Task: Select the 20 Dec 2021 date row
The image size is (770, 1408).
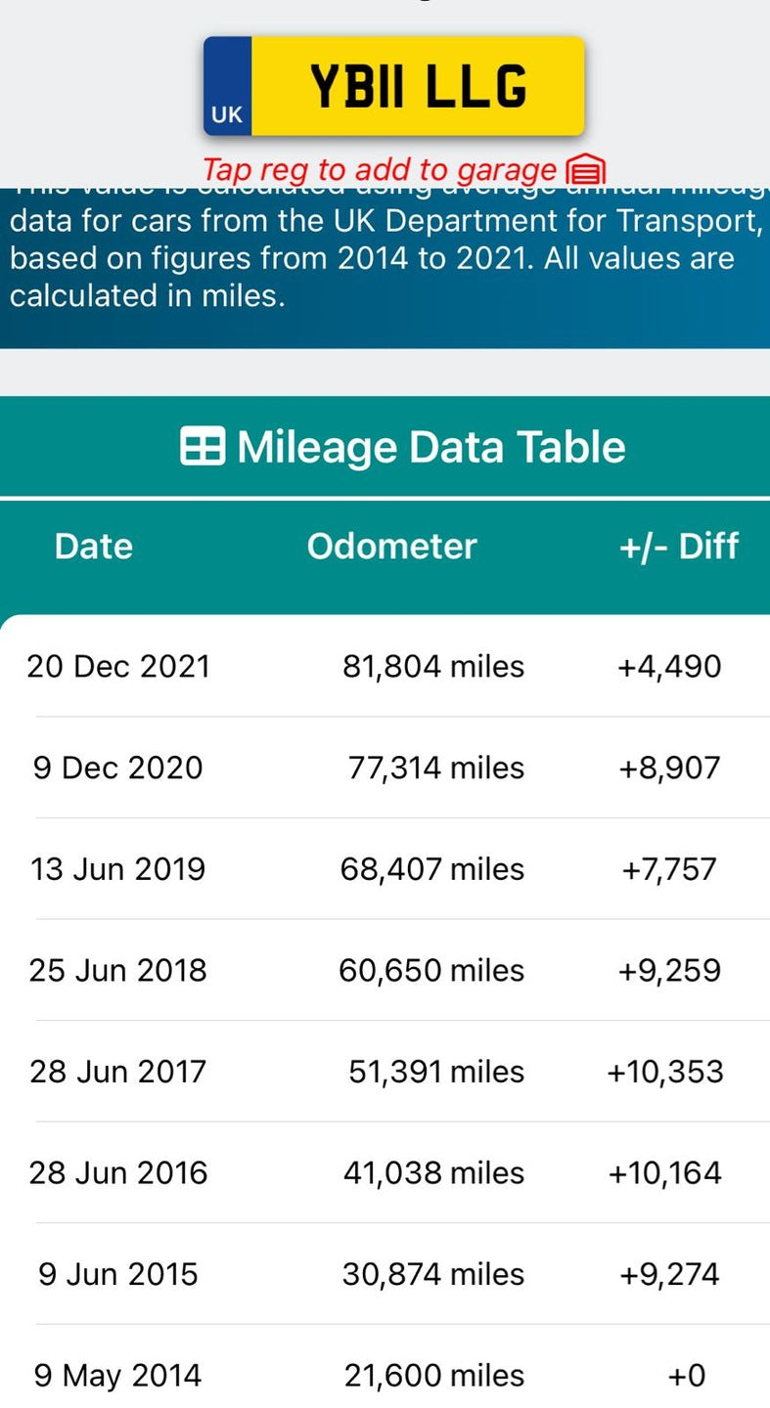Action: click(118, 666)
